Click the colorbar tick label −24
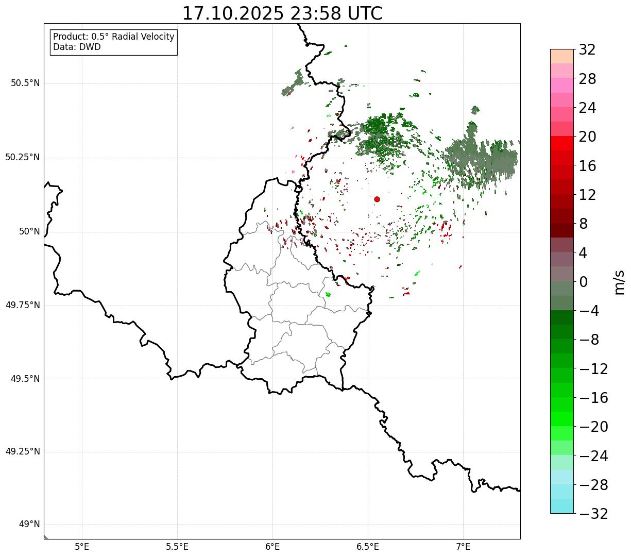 coord(593,456)
